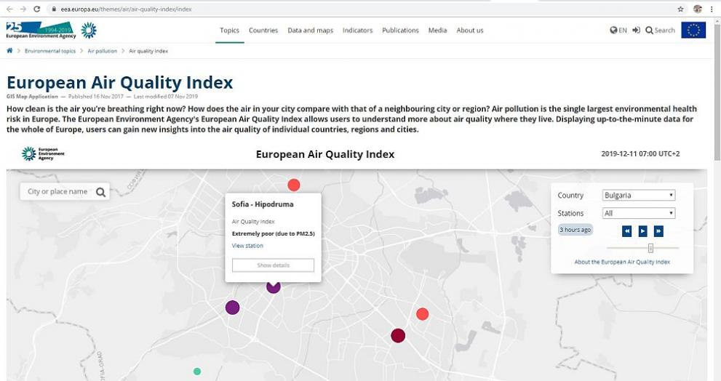This screenshot has height=381, width=721.
Task: Open the Countries menu
Action: pyautogui.click(x=263, y=31)
